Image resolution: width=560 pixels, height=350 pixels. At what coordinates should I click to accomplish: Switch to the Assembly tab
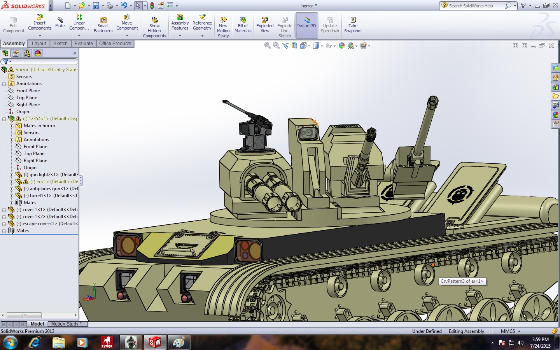click(x=14, y=44)
